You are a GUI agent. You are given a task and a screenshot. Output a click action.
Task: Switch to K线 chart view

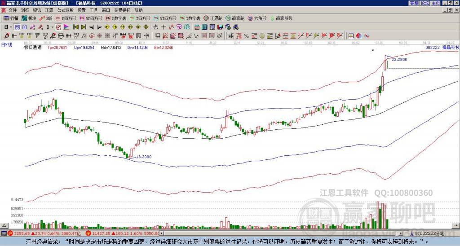pos(46,18)
